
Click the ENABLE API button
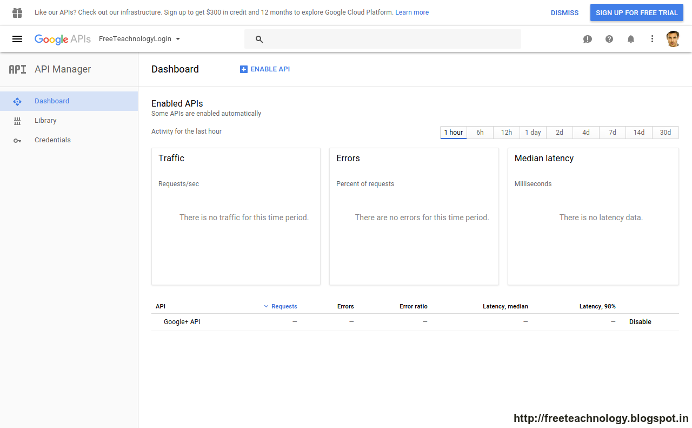(265, 69)
